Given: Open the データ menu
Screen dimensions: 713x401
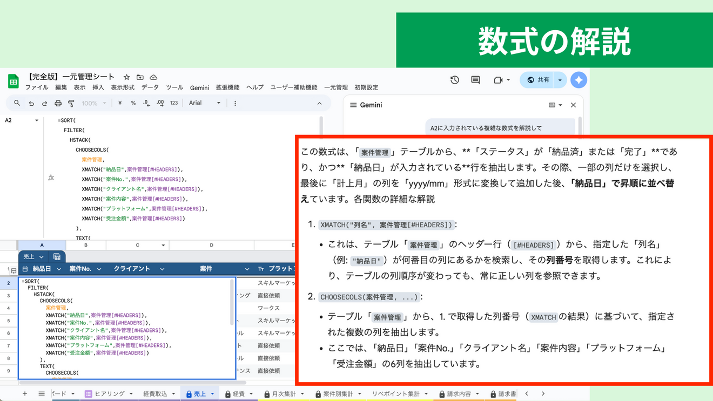Looking at the screenshot, I should pos(150,87).
